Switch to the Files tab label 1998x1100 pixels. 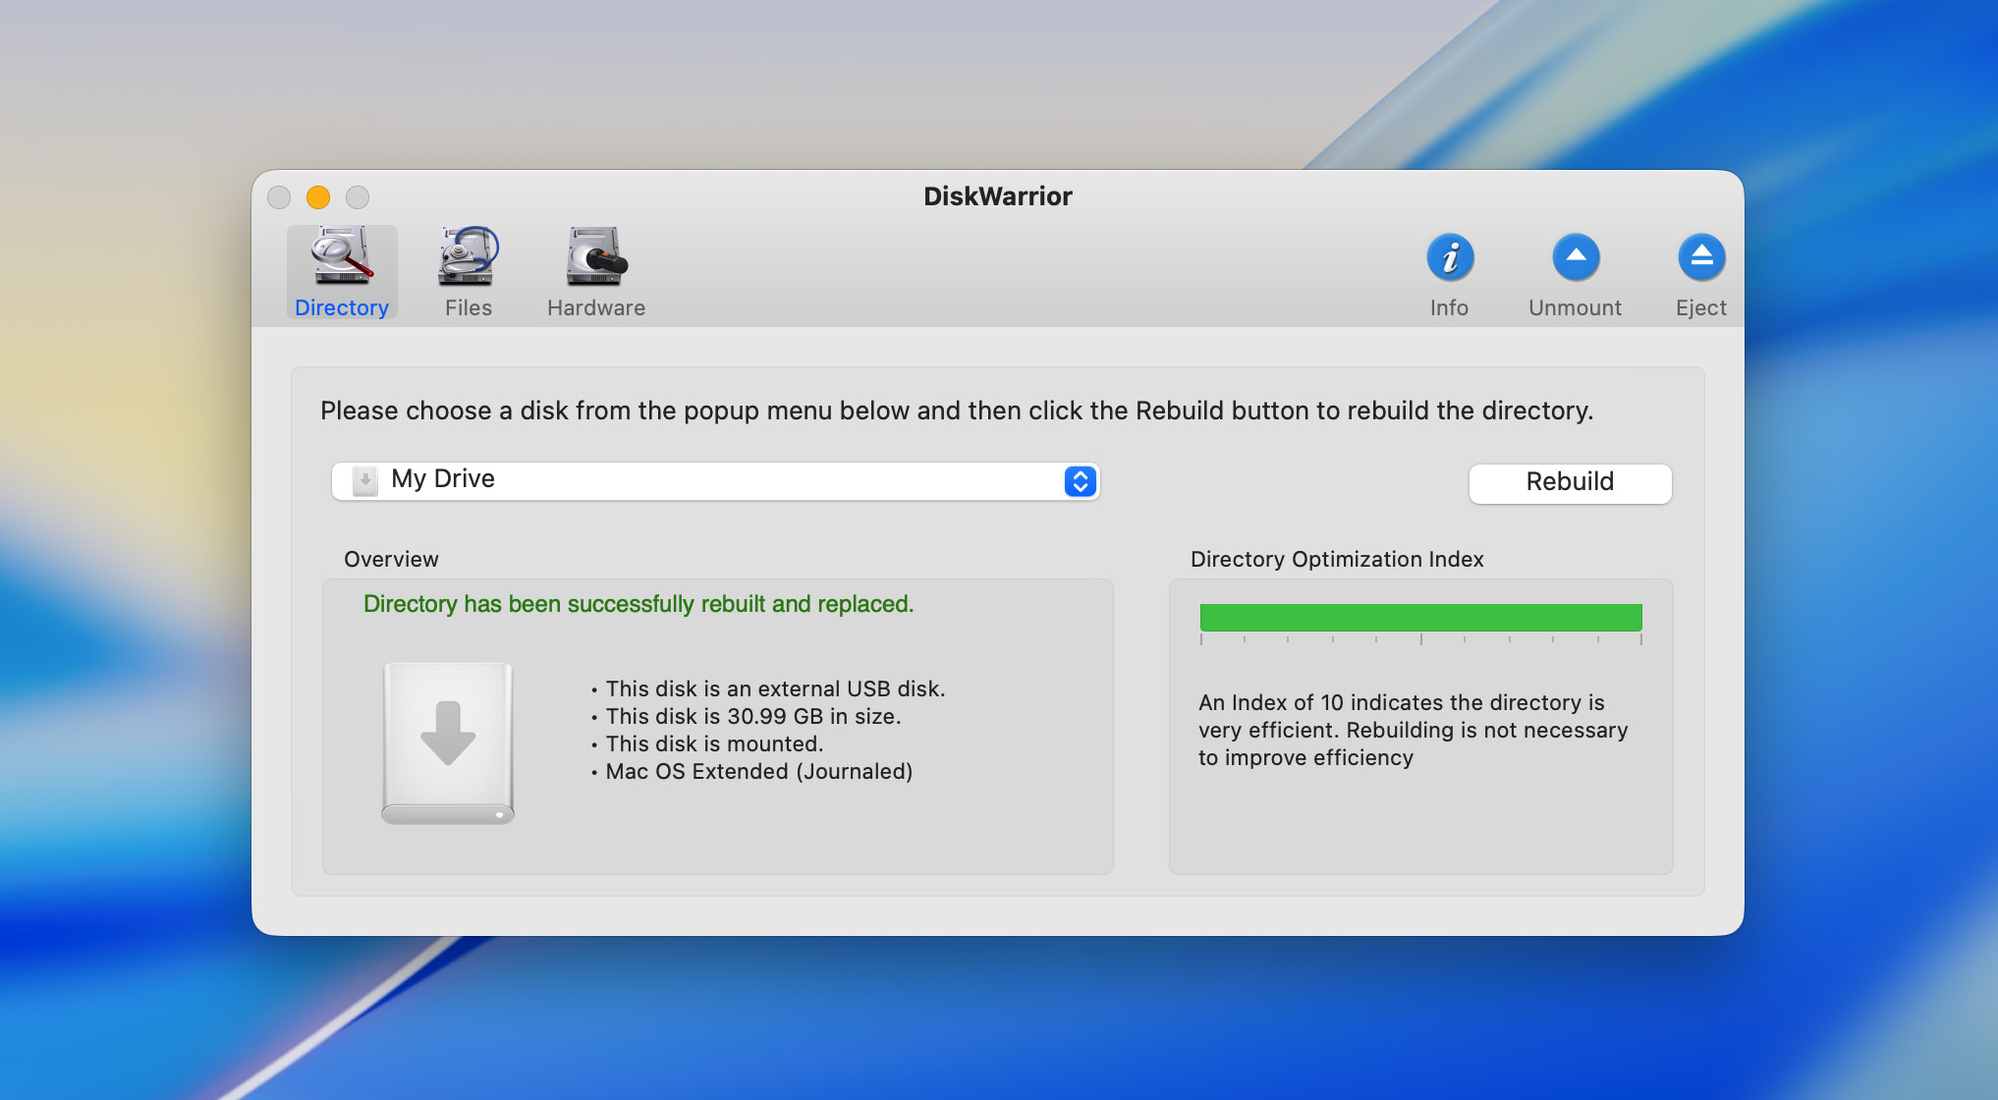pyautogui.click(x=469, y=307)
